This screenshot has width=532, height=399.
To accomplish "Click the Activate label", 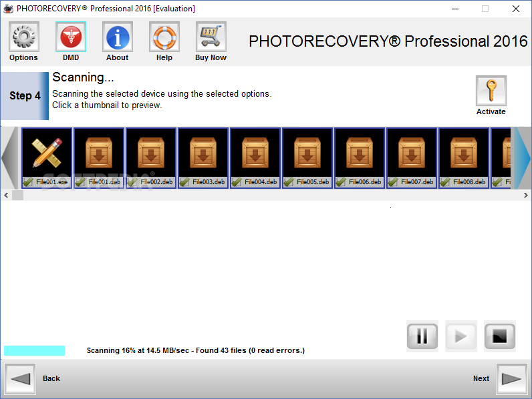I will (491, 111).
